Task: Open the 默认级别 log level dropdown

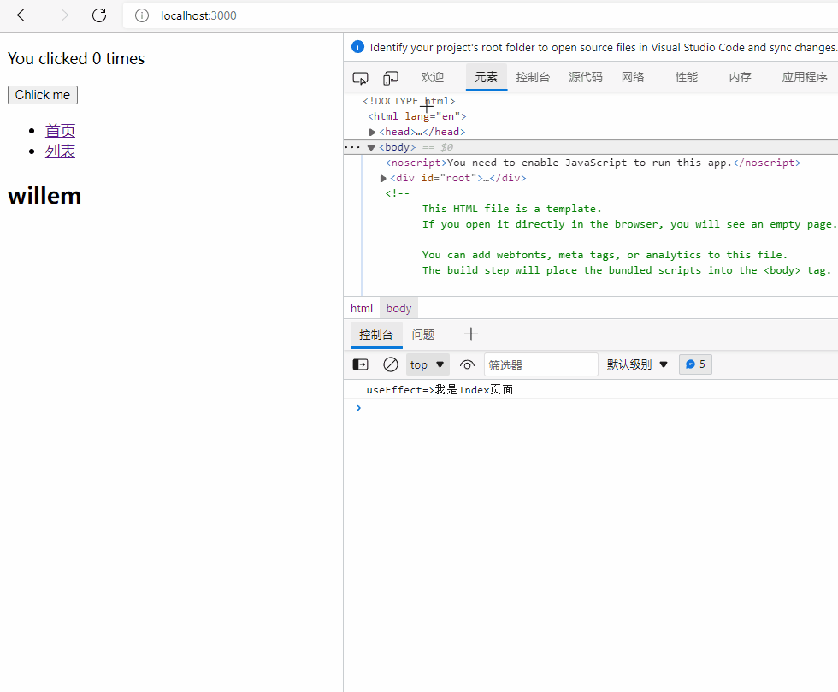Action: tap(637, 364)
